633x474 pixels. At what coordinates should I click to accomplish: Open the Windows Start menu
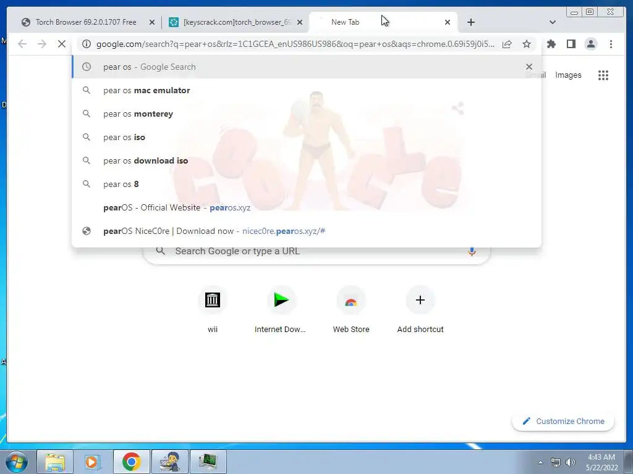tap(17, 462)
